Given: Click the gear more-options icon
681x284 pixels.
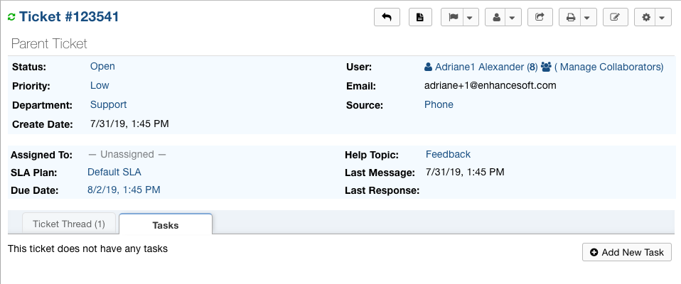Looking at the screenshot, I should point(646,17).
